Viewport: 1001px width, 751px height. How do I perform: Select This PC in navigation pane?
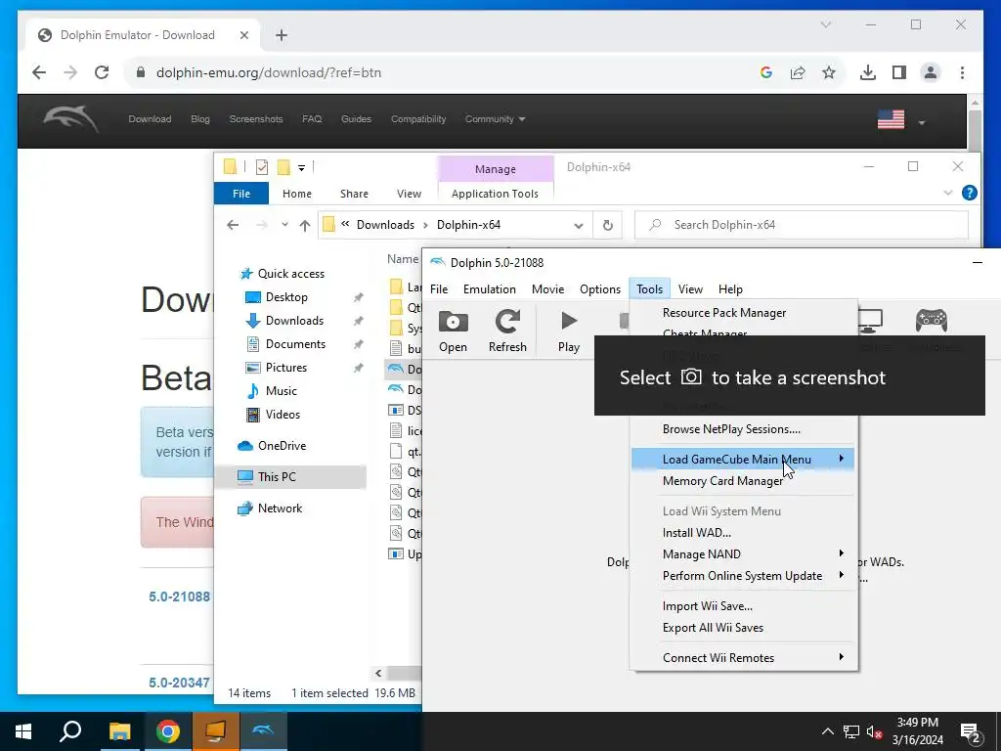tap(277, 477)
